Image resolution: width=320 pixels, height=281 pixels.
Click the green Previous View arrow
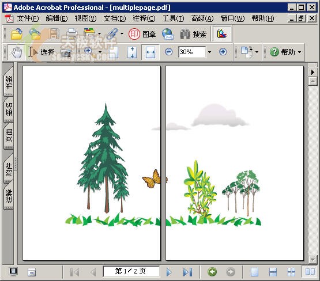(x=212, y=272)
